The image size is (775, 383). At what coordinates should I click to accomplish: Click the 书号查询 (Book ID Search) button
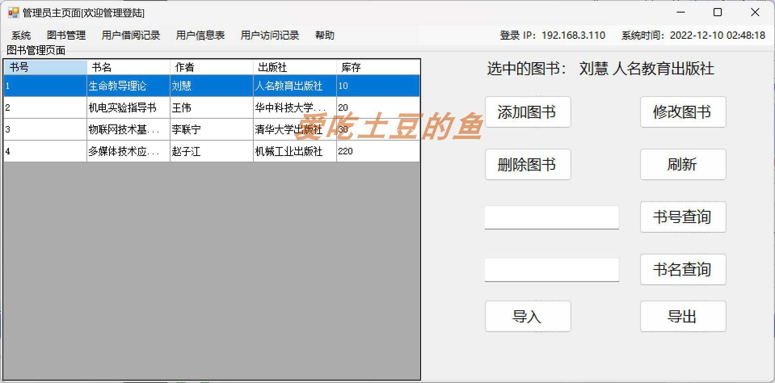pos(682,217)
